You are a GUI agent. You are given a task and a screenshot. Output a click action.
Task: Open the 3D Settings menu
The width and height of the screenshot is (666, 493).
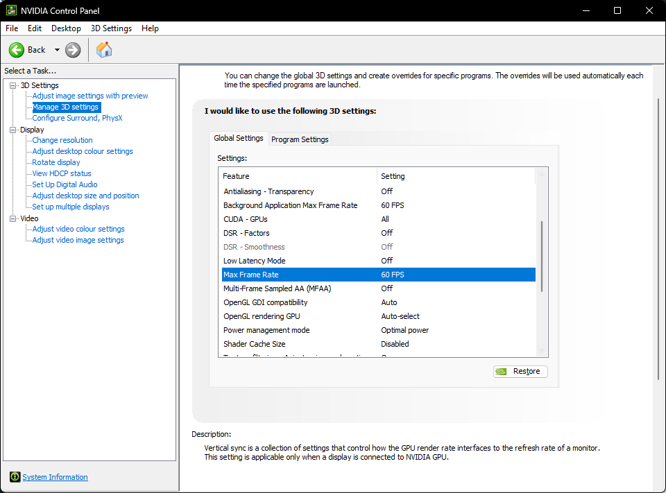(x=111, y=28)
